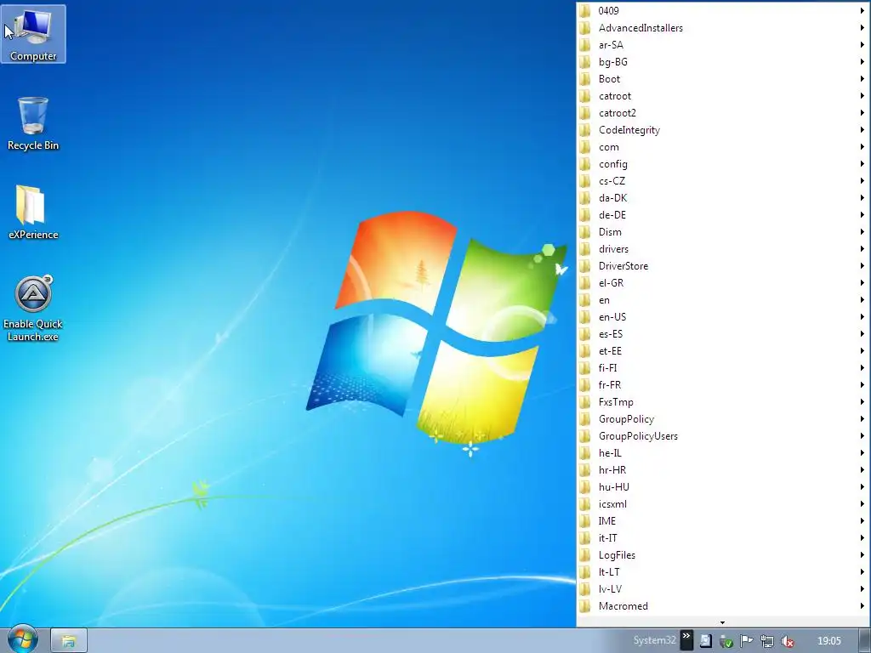Click the taskbar clock showing 19:05
Viewport: 871px width, 653px height.
pyautogui.click(x=829, y=641)
